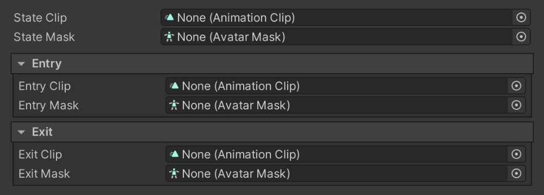This screenshot has height=195, width=544.
Task: Open object picker for Entry Mask
Action: (x=516, y=105)
